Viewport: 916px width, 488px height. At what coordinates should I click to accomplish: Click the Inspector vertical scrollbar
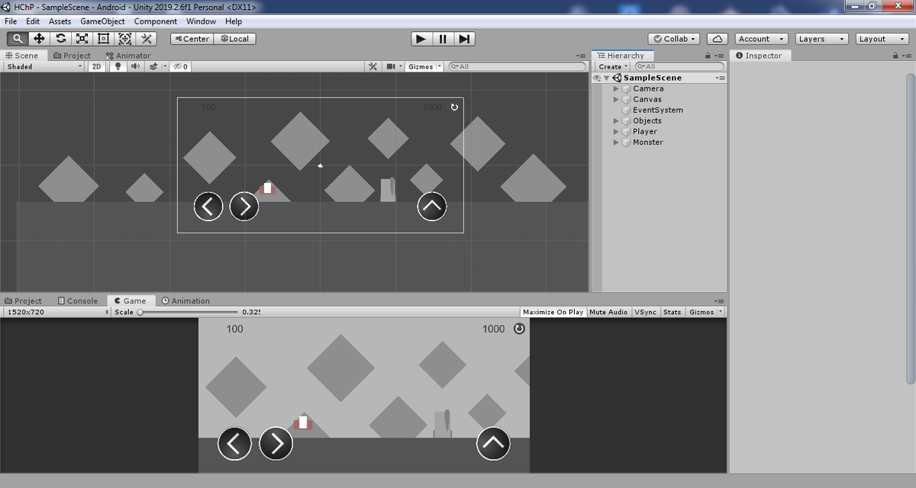tap(911, 229)
